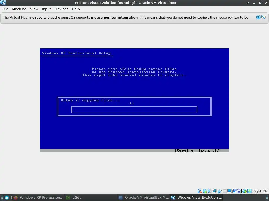
Task: Minimize the VirtualBox VM window
Action: pyautogui.click(x=254, y=3)
